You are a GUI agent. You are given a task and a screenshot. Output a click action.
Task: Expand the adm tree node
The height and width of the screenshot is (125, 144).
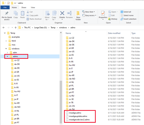click(x=7, y=52)
